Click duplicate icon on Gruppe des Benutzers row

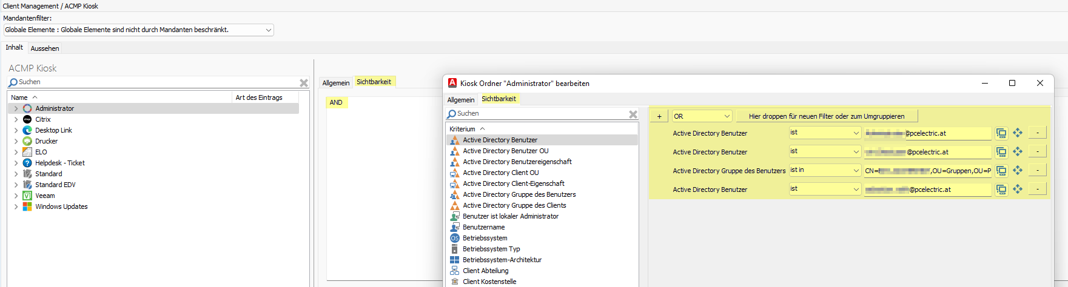1001,171
